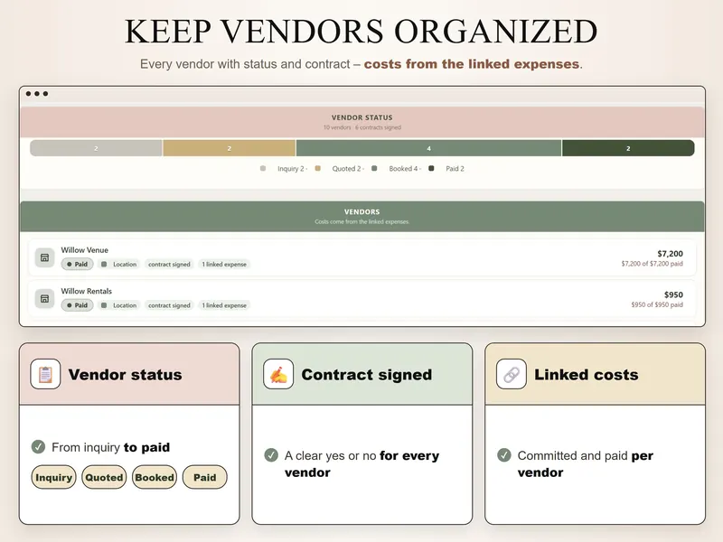Click the Paid pill in Vendor status card
723x542 pixels.
(x=205, y=477)
